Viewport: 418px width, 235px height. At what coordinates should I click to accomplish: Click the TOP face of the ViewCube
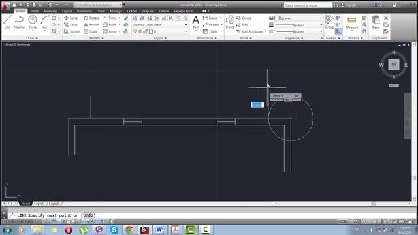(394, 65)
